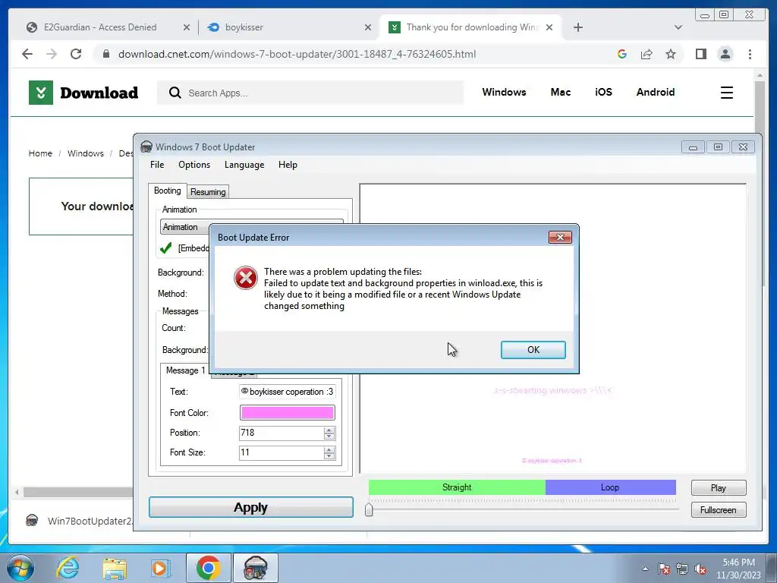The image size is (777, 583).
Task: Open the Chrome three-dot menu
Action: (x=750, y=54)
